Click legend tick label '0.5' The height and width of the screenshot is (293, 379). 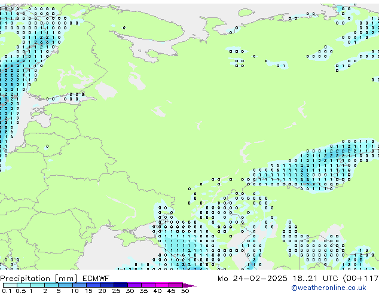[21, 291]
